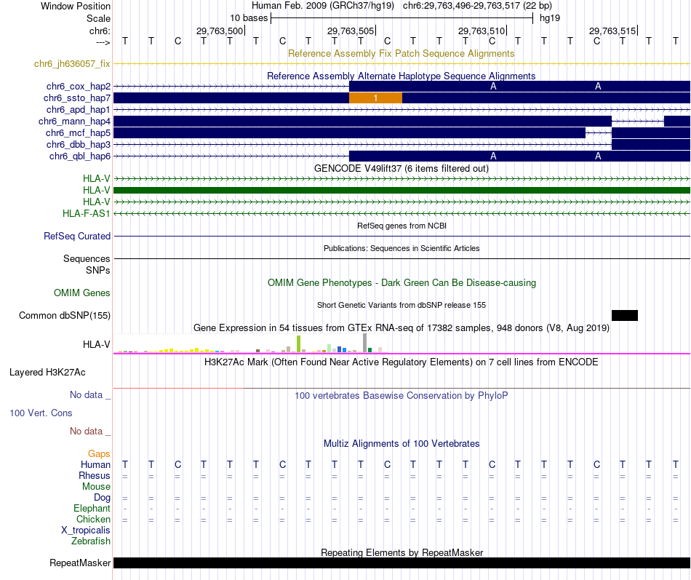Screen dimensions: 691x580
Task: Click the X_tropicalis species label
Action: pyautogui.click(x=86, y=531)
